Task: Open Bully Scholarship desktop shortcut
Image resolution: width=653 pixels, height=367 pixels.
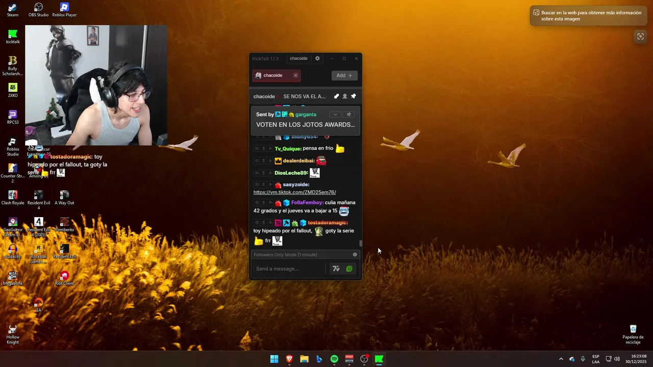Action: click(x=13, y=66)
